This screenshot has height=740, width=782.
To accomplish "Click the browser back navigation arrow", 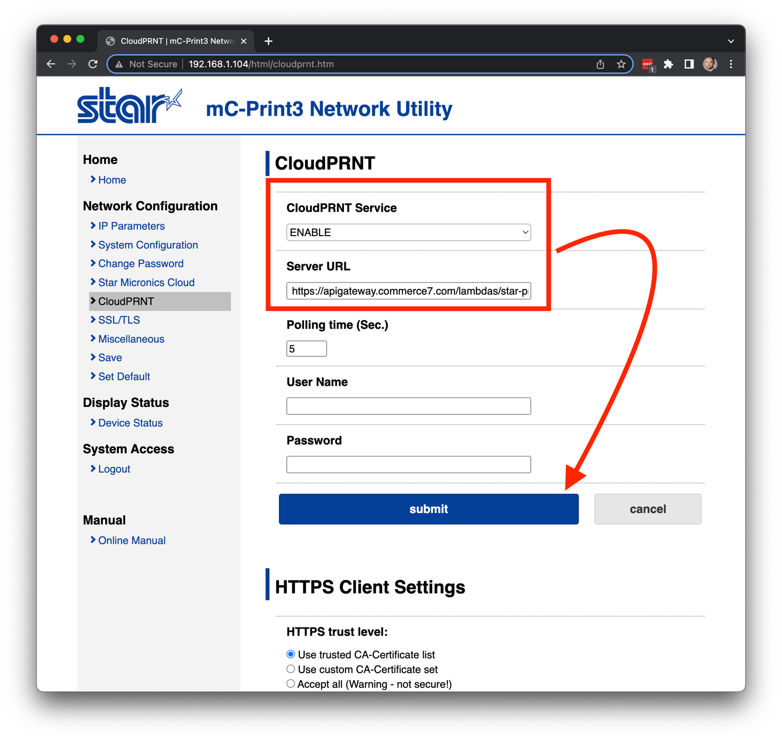I will (51, 64).
